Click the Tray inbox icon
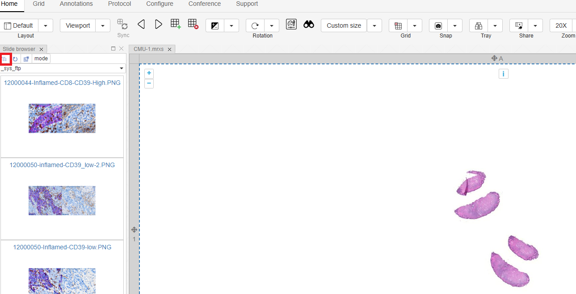The height and width of the screenshot is (294, 576). [x=479, y=26]
